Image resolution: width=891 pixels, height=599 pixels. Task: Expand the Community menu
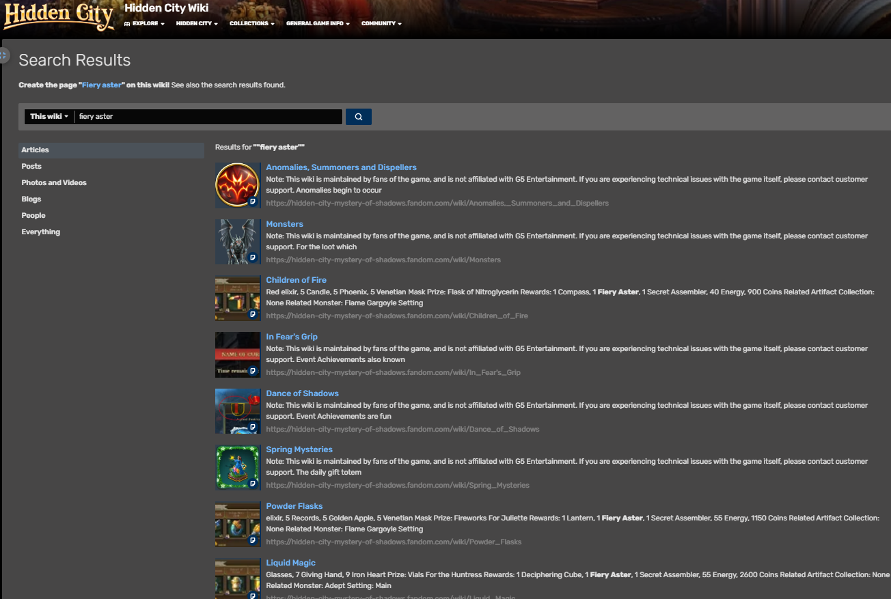[x=381, y=24]
